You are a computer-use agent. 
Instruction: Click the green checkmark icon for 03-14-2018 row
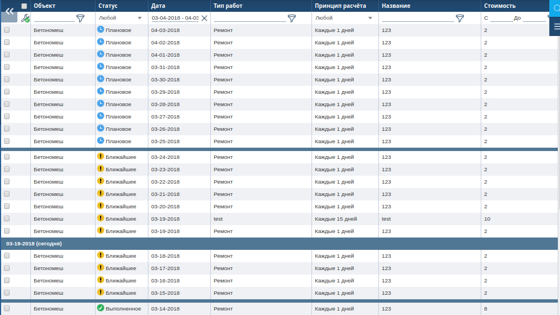tap(101, 308)
